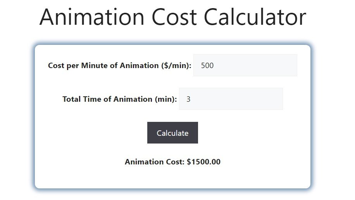355x200 pixels.
Task: Click the (min) unit in the time label
Action: (x=166, y=99)
